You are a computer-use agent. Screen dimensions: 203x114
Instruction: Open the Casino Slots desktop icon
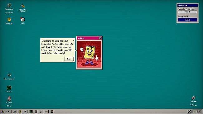(9, 102)
